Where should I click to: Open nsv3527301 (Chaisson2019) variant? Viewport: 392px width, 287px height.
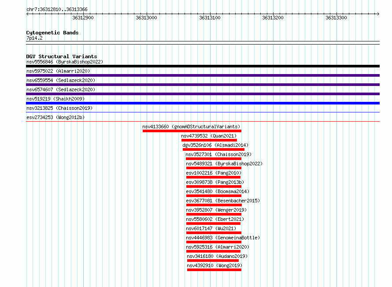(x=218, y=154)
